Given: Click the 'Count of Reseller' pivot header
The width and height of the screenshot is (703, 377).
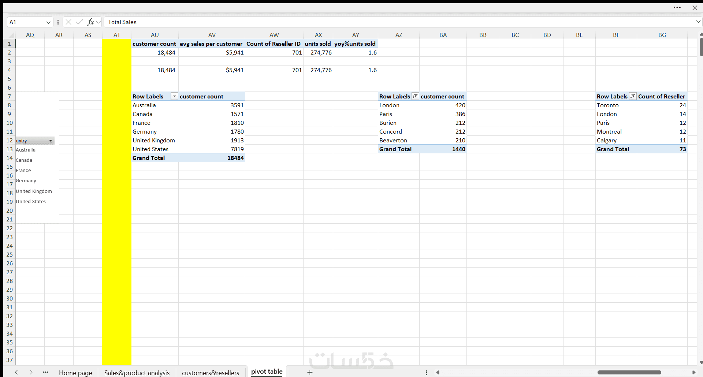Looking at the screenshot, I should [x=662, y=96].
